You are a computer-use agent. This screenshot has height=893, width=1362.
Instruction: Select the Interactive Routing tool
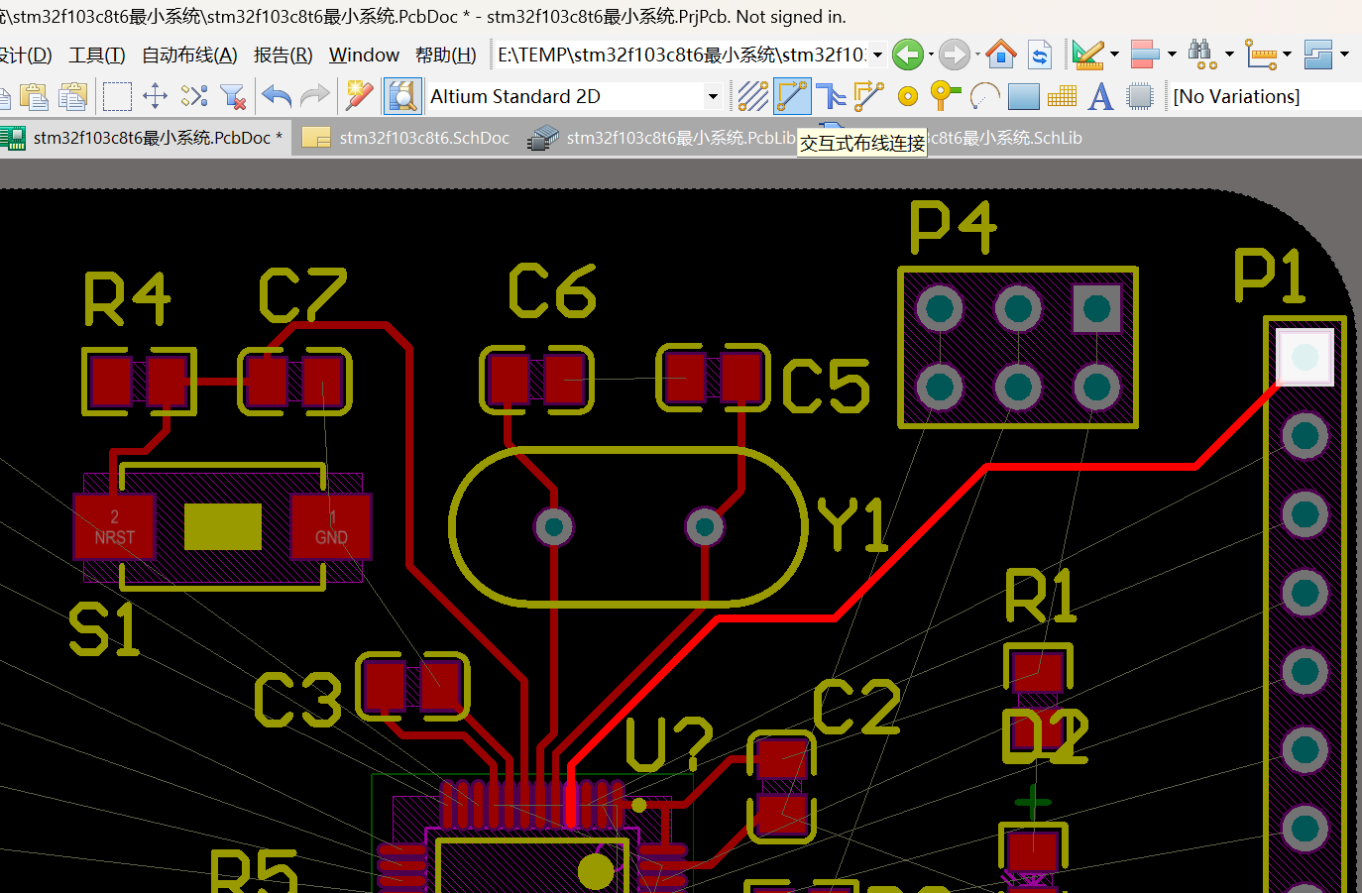792,96
